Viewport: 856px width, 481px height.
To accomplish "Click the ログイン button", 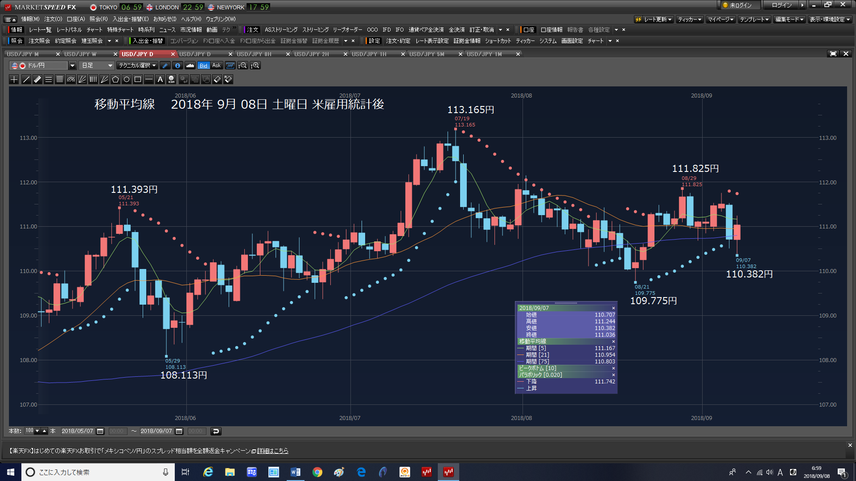I will pyautogui.click(x=782, y=5).
